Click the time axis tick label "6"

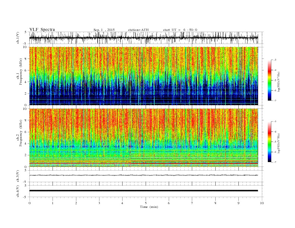[x=169, y=203]
